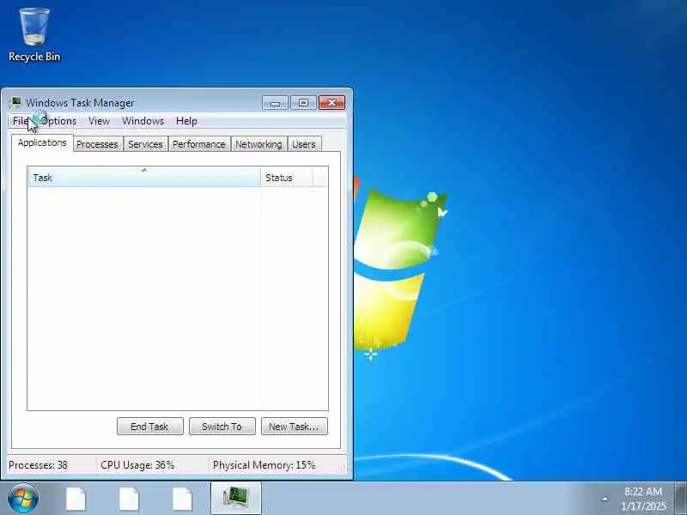Switch to the Processes tab

(x=97, y=144)
